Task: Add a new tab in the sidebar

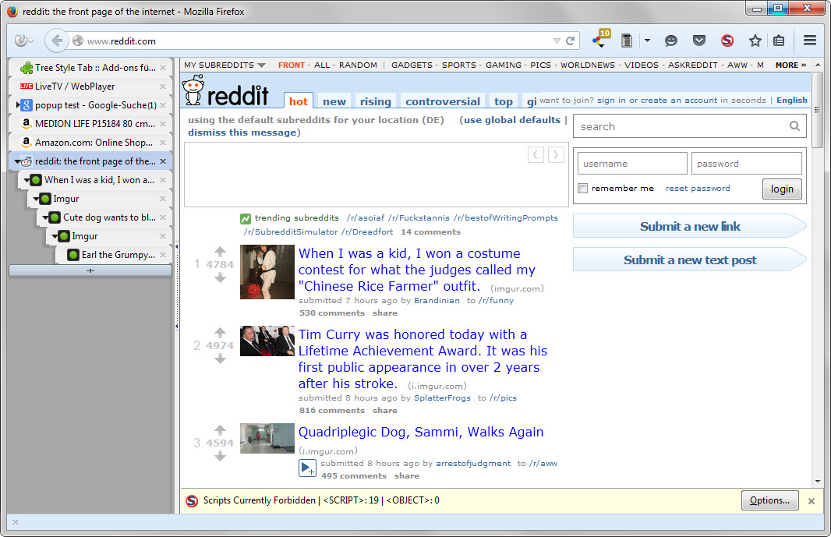Action: tap(90, 270)
